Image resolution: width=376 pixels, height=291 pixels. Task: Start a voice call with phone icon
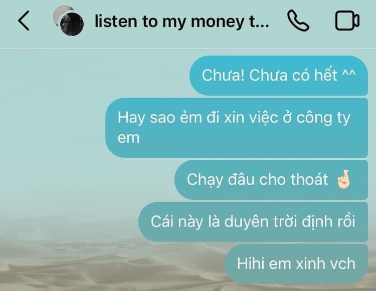click(x=298, y=21)
